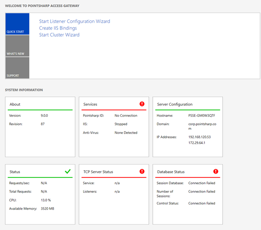Click the 'IIS:' label in Services
This screenshot has height=230, width=261.
coord(85,124)
